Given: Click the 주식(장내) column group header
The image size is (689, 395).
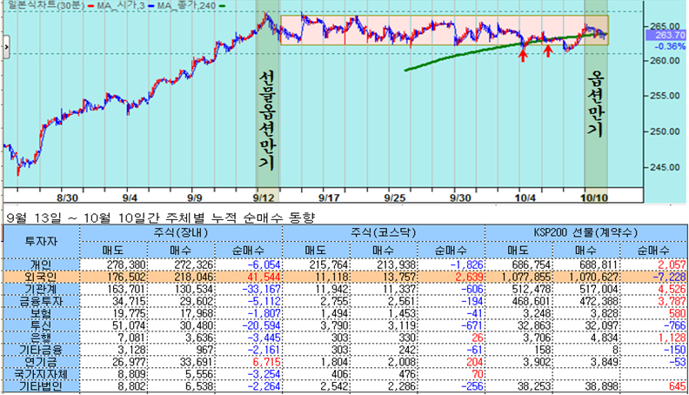Looking at the screenshot, I should pos(179,231).
